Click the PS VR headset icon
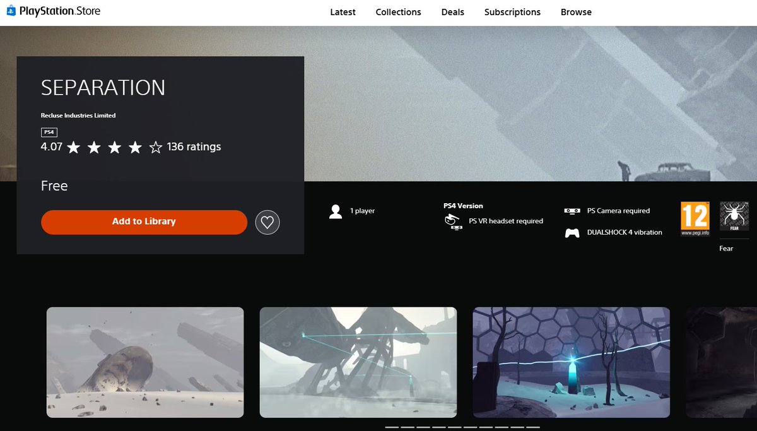Viewport: 757px width, 431px height. pyautogui.click(x=453, y=221)
